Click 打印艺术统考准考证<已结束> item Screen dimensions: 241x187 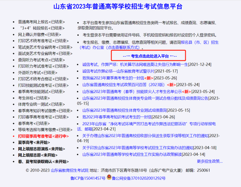coord(43,41)
